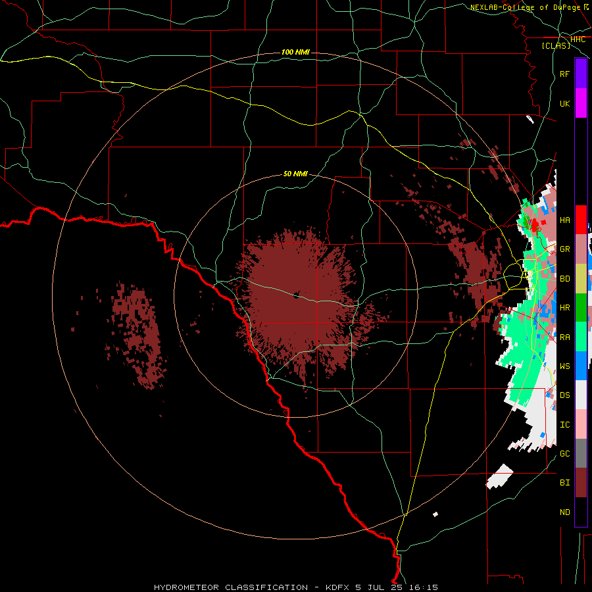The image size is (592, 592).
Task: Click the IC legend label
Action: click(564, 425)
